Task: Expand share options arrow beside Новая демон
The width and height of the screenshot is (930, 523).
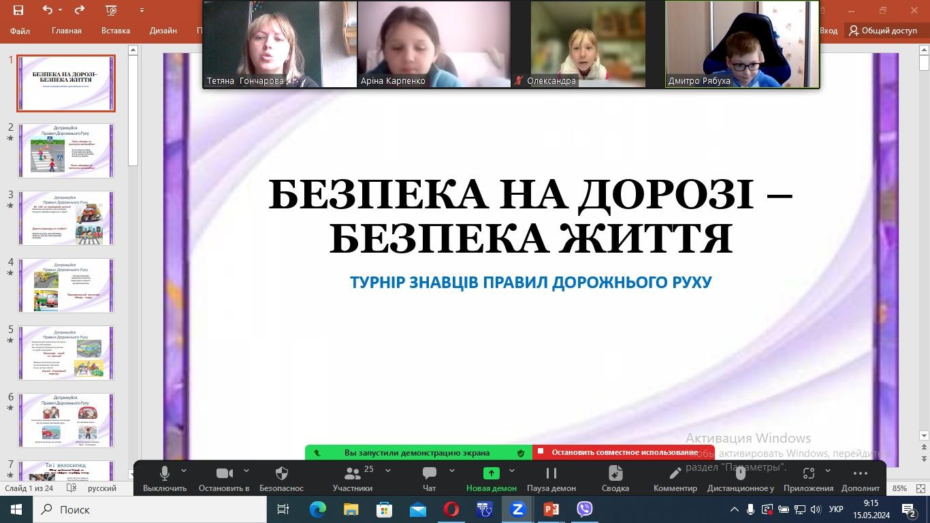Action: click(x=512, y=471)
